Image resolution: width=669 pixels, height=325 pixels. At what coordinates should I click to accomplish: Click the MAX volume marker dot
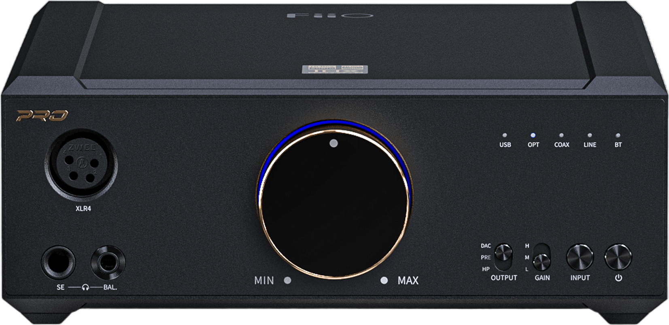coord(384,280)
